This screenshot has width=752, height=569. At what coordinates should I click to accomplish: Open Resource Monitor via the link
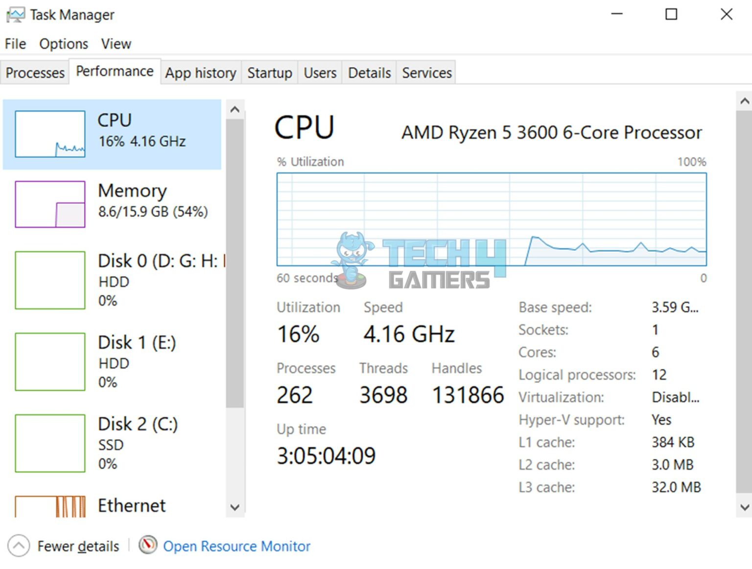(x=237, y=545)
